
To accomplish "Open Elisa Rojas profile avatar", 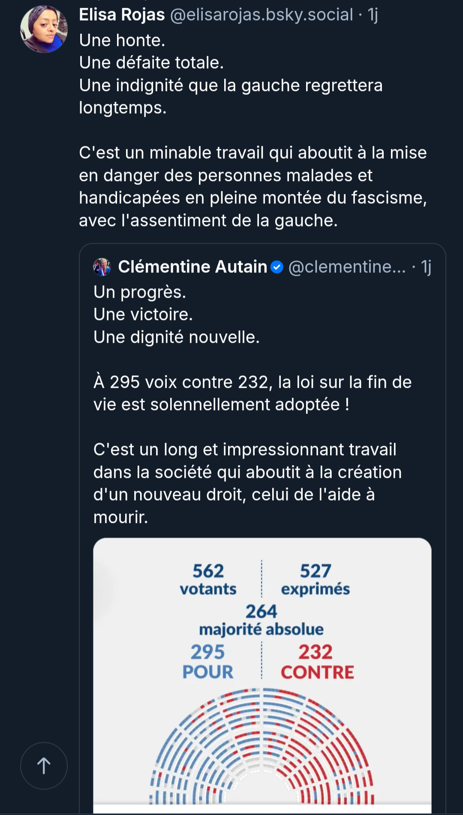I will [x=44, y=29].
